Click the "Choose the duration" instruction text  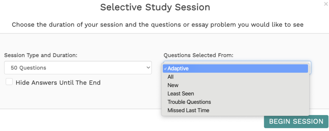(x=157, y=24)
